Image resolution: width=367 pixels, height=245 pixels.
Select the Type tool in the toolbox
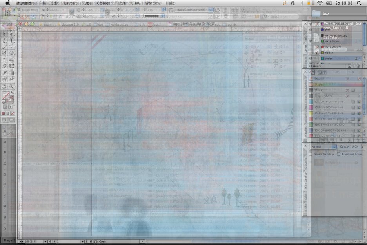11,40
